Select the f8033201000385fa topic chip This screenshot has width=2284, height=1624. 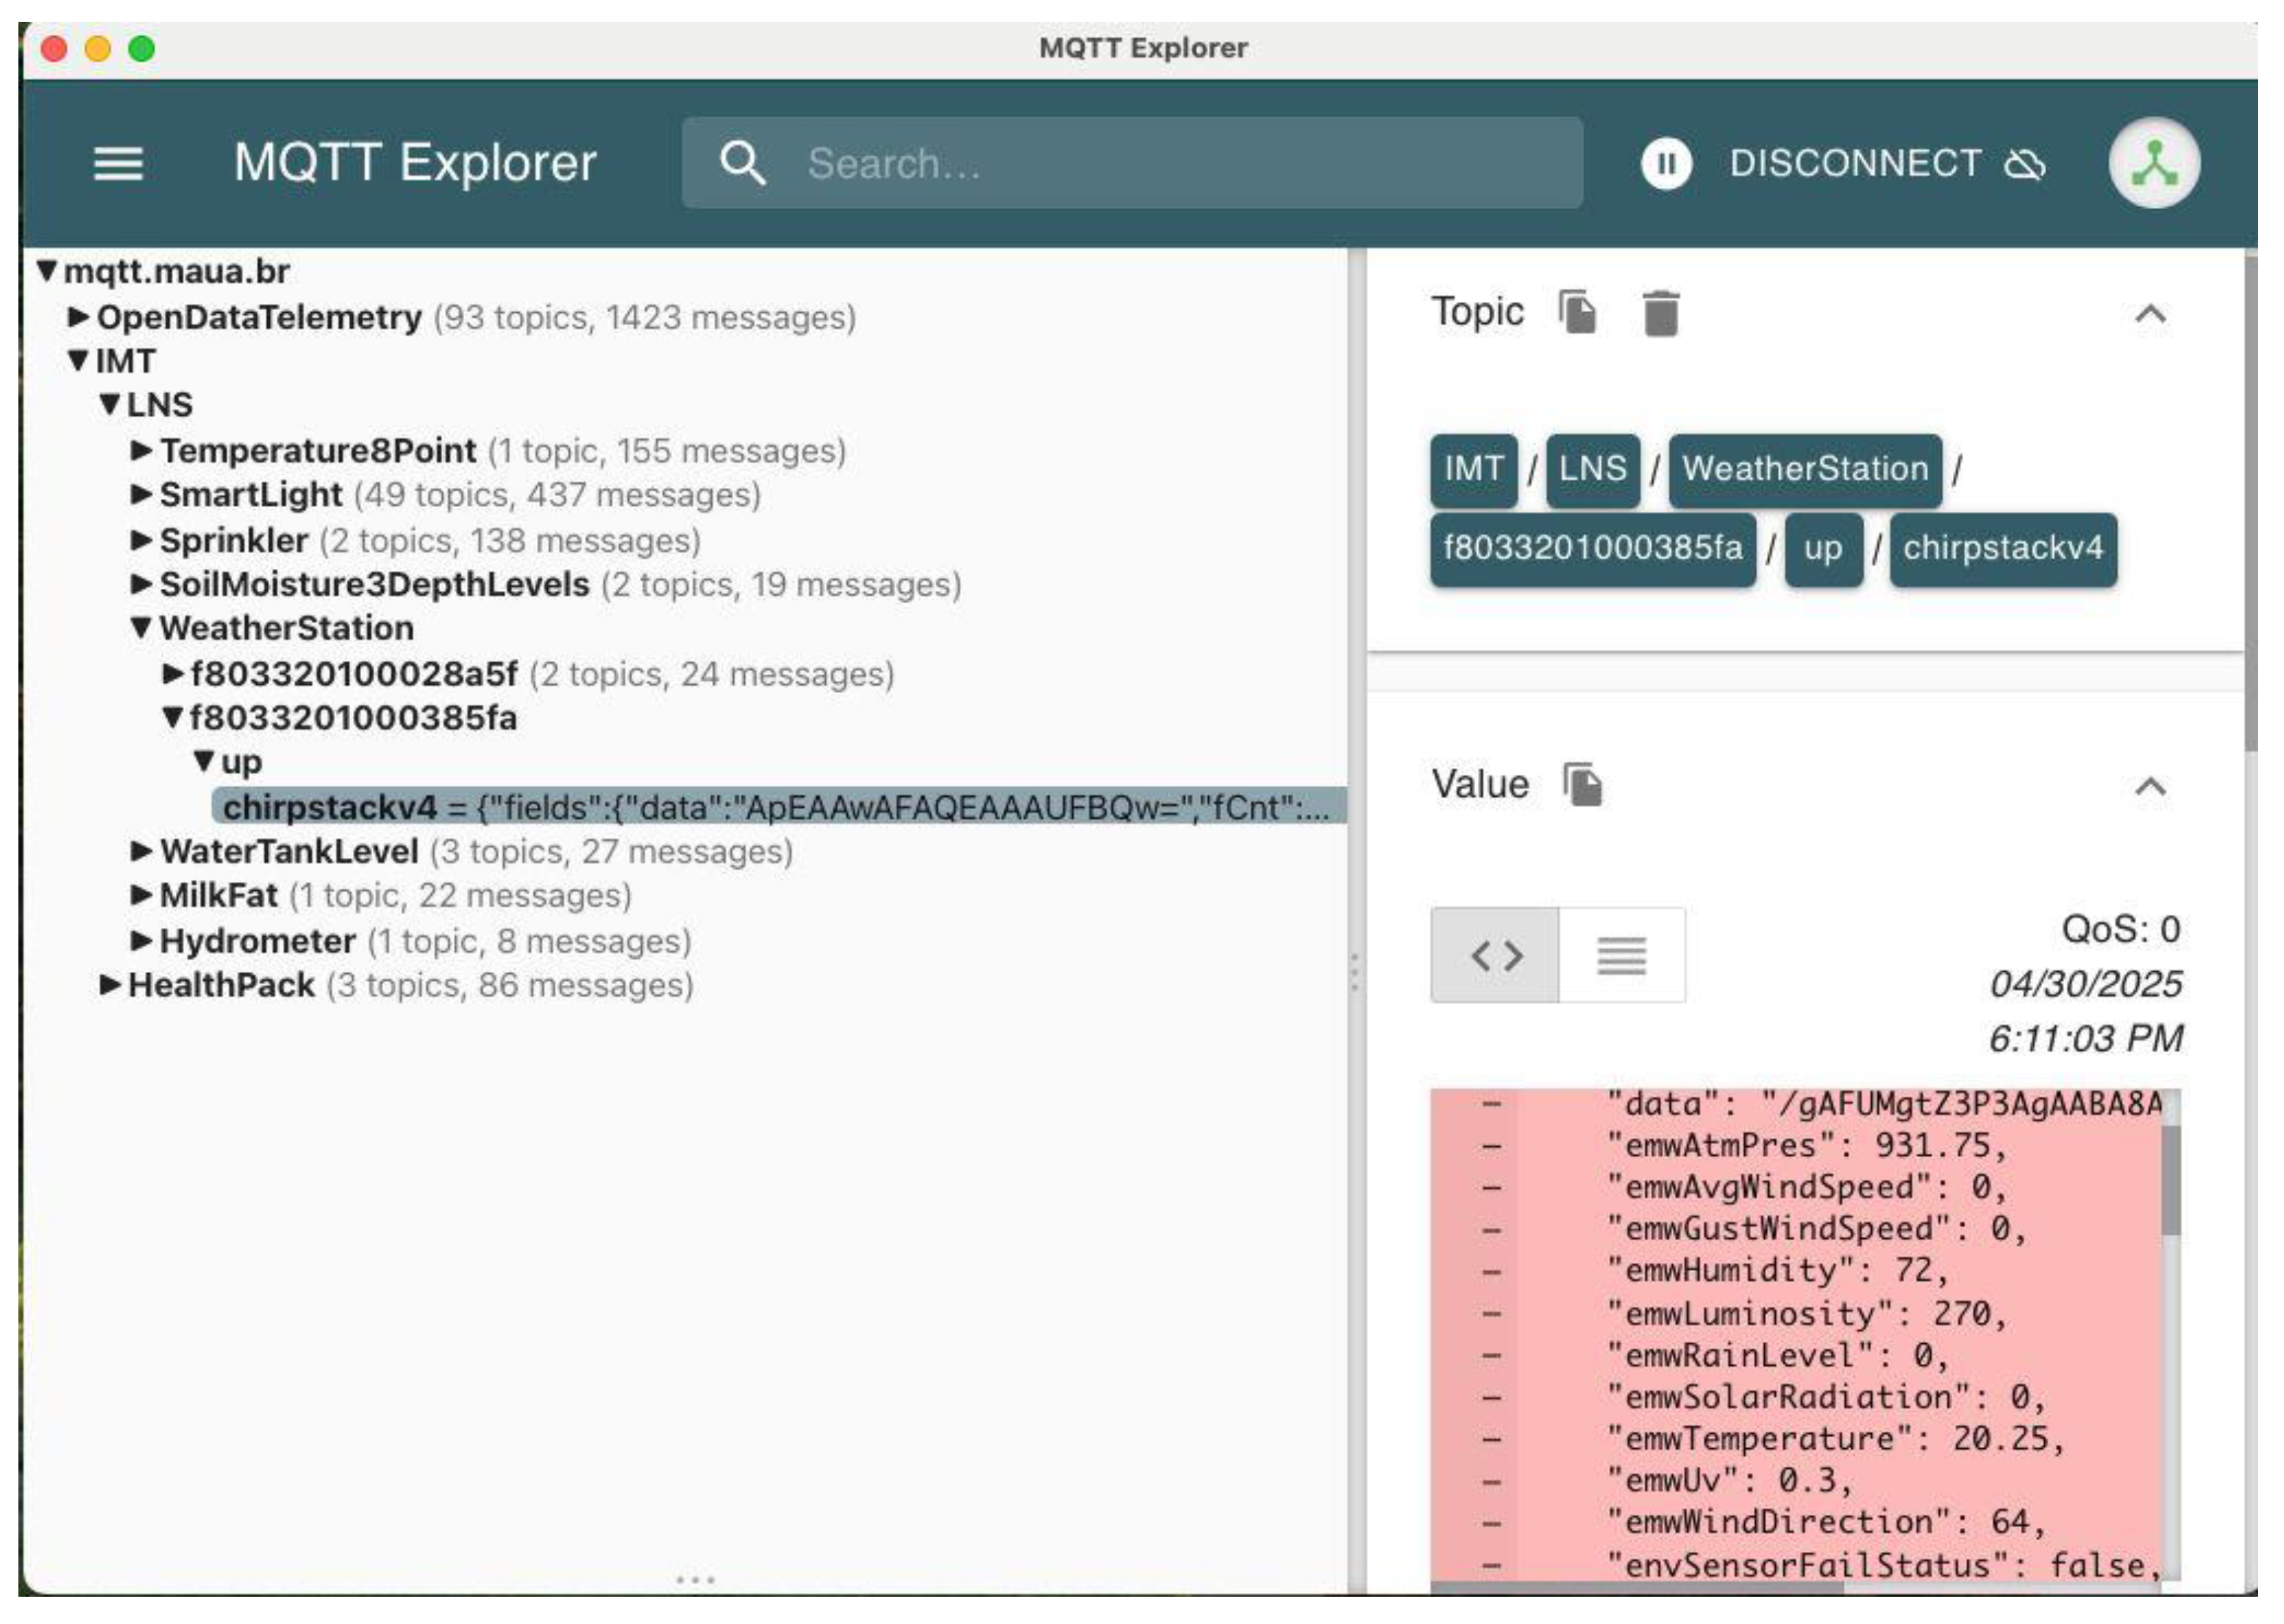pyautogui.click(x=1592, y=549)
